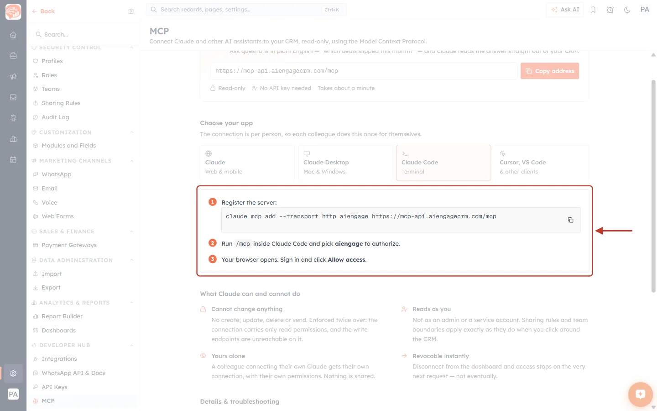Screen dimensions: 657x411
Task: Go back using the Back link
Action: pyautogui.click(x=43, y=11)
